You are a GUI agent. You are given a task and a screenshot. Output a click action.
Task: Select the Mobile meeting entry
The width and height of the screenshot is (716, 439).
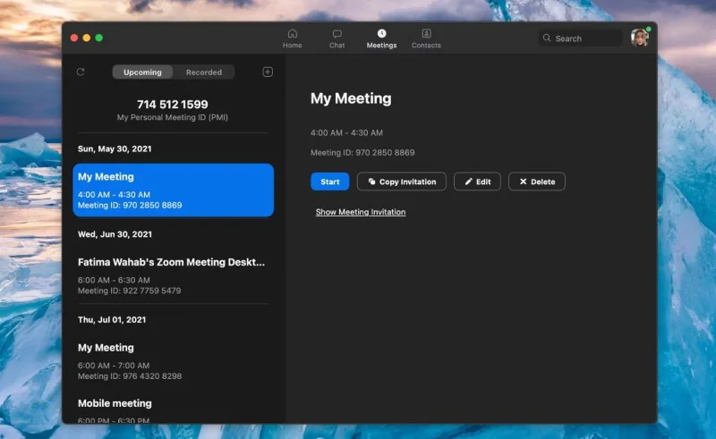pyautogui.click(x=173, y=409)
